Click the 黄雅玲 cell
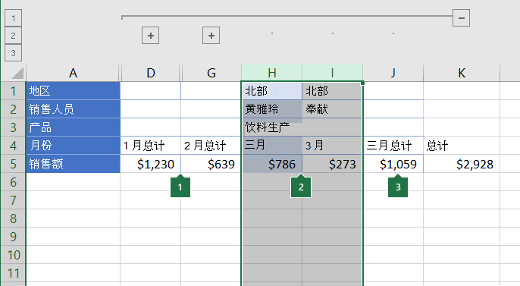This screenshot has height=286, width=520. [272, 109]
